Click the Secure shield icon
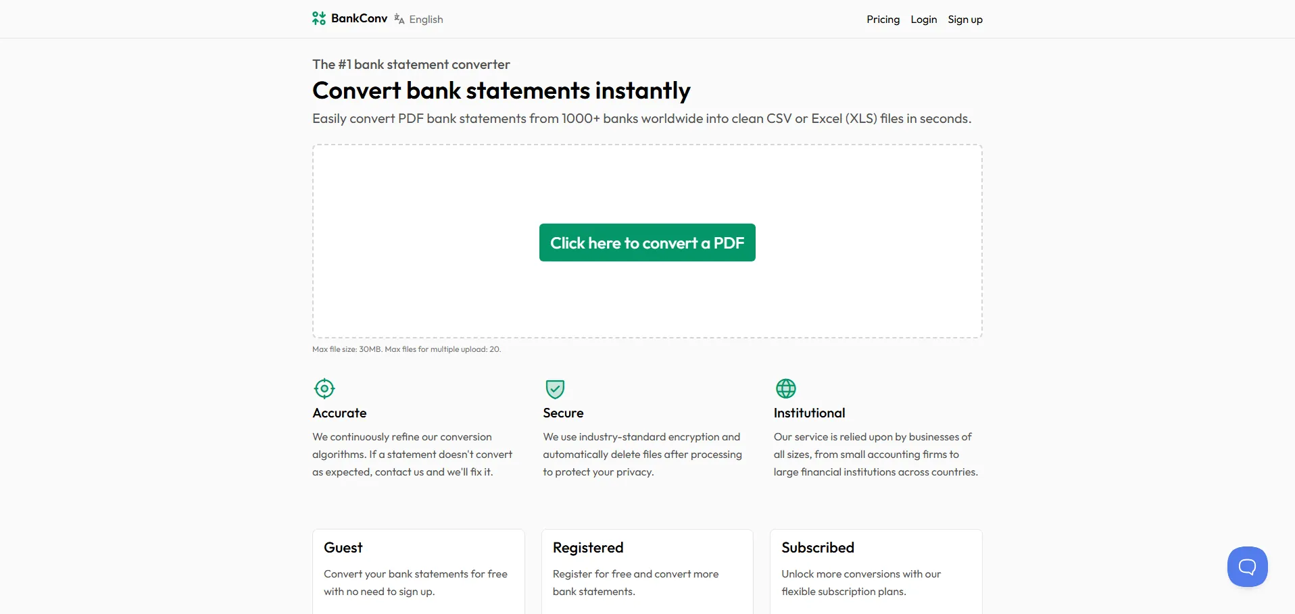Viewport: 1295px width, 614px height. 555,388
